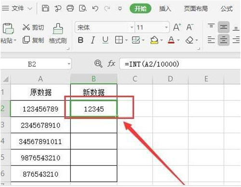Viewport: 241px width, 187px height.
Task: Expand the Name Box dropdown arrow
Action: (x=69, y=64)
